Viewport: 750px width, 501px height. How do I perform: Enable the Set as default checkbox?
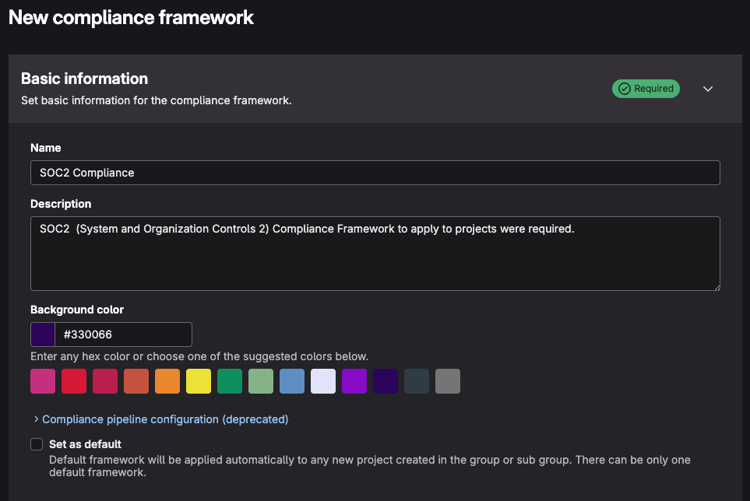(37, 443)
